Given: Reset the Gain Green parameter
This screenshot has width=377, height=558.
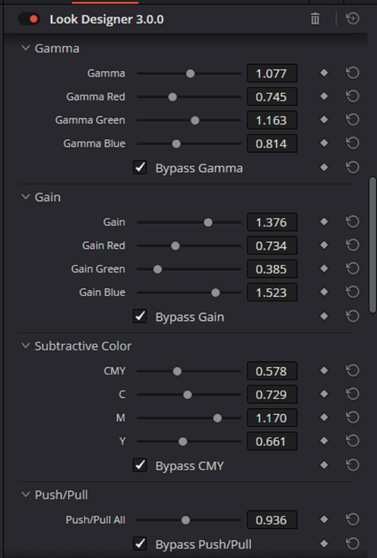Looking at the screenshot, I should 353,269.
